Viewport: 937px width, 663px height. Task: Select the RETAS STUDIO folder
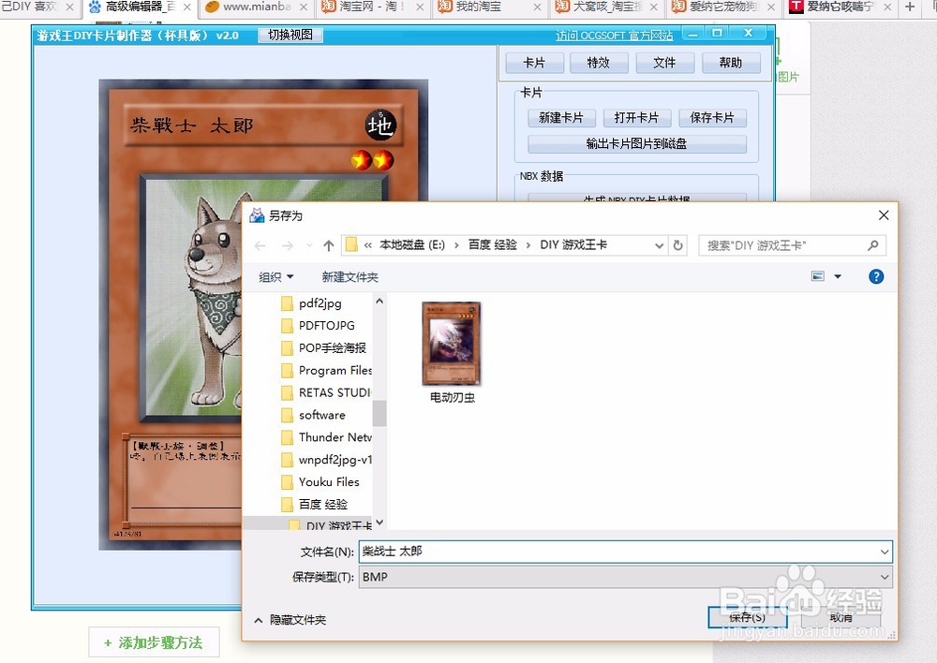tap(326, 392)
